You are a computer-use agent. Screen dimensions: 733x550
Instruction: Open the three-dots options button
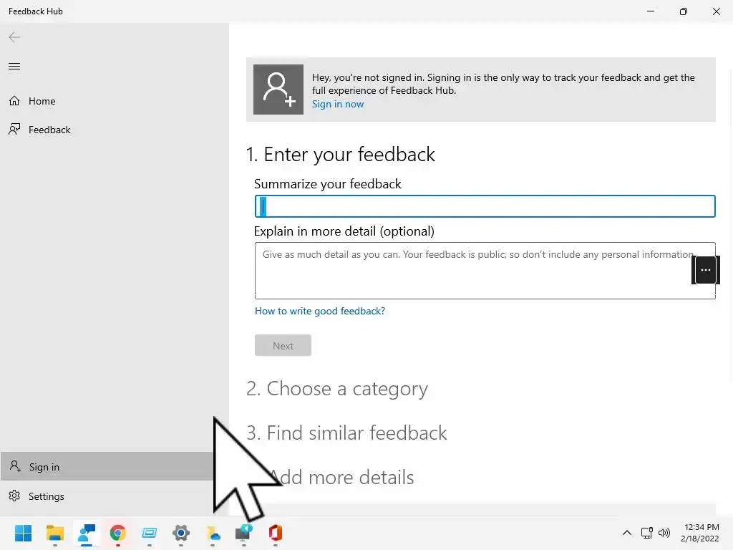click(705, 270)
